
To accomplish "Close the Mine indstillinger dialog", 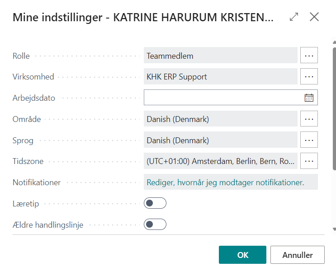I will point(314,17).
